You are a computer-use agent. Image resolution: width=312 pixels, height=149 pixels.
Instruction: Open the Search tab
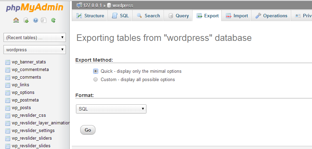148,16
